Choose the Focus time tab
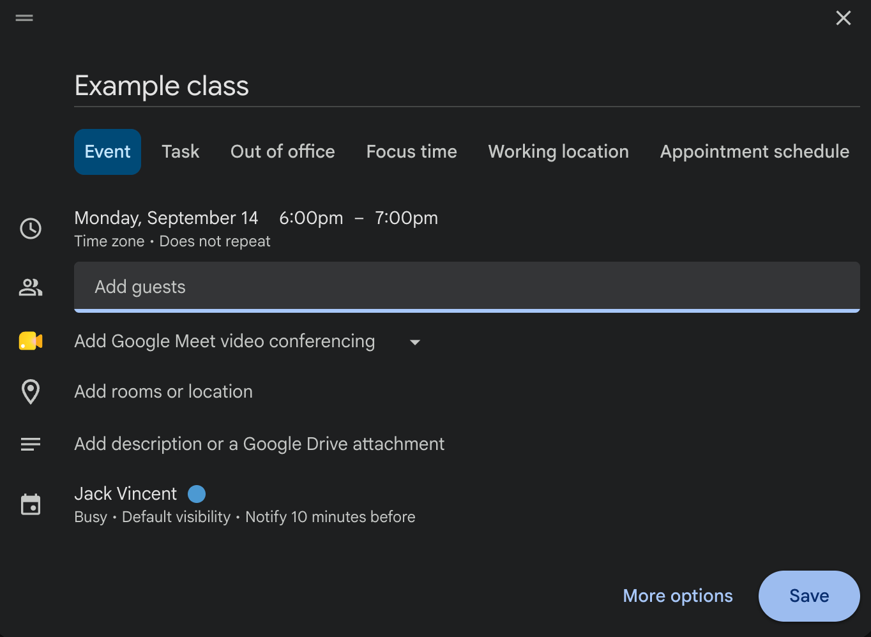 pyautogui.click(x=412, y=152)
